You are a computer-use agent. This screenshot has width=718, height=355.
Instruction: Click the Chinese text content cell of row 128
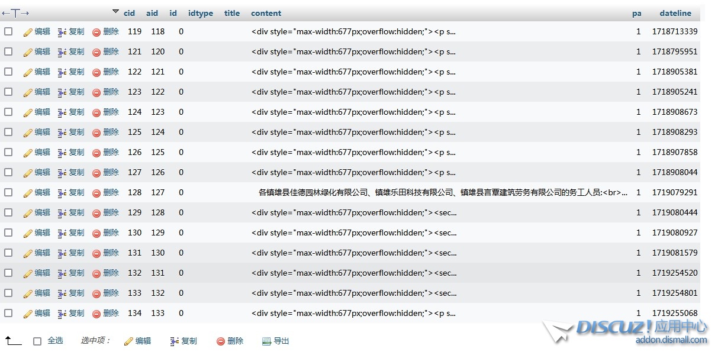(438, 192)
